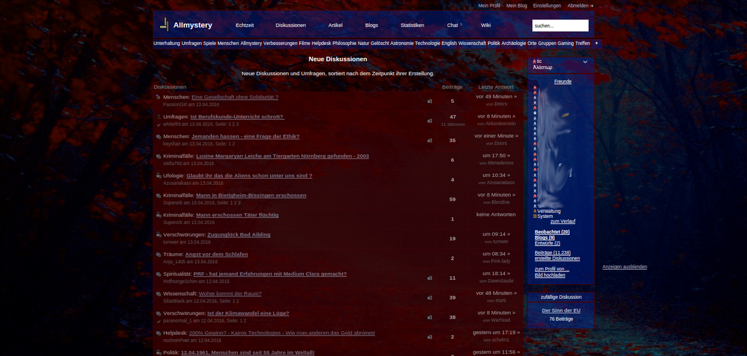Image resolution: width=747 pixels, height=356 pixels.
Task: Open 'Beiträge (11.238)' link
Action: [x=553, y=253]
